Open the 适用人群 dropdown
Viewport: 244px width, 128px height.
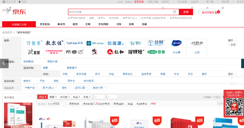pyautogui.click(x=81, y=88)
